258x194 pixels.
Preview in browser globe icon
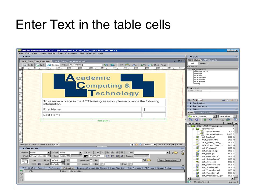click(x=113, y=65)
